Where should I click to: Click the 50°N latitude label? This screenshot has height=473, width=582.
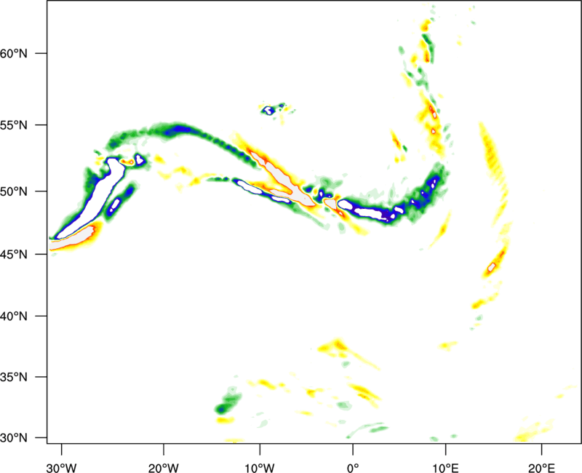14,191
